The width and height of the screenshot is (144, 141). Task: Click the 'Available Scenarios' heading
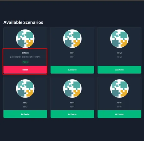[23, 22]
